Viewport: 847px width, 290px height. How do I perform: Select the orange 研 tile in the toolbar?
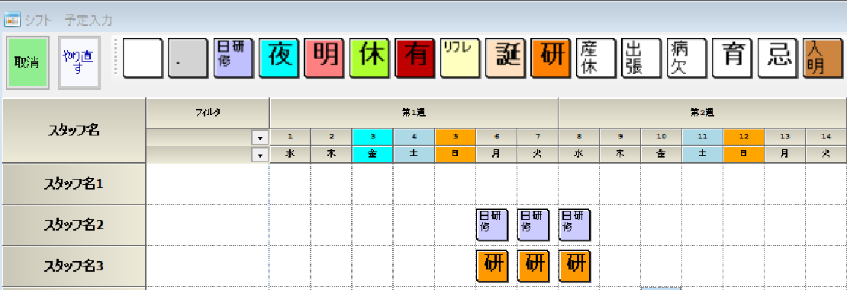point(550,58)
